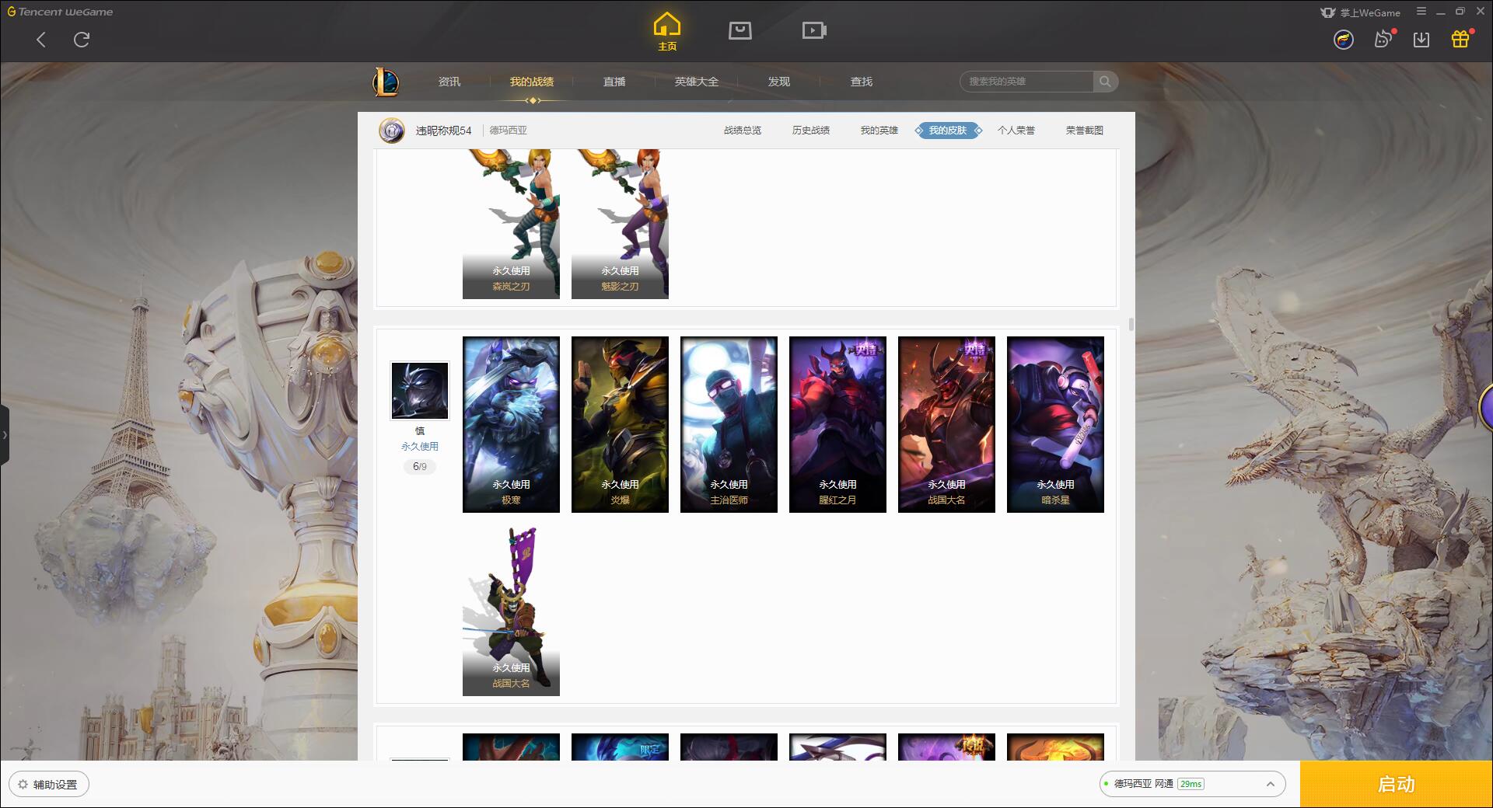Screen dimensions: 1493x808
Task: Click the 慎 champion portrait
Action: click(x=420, y=391)
